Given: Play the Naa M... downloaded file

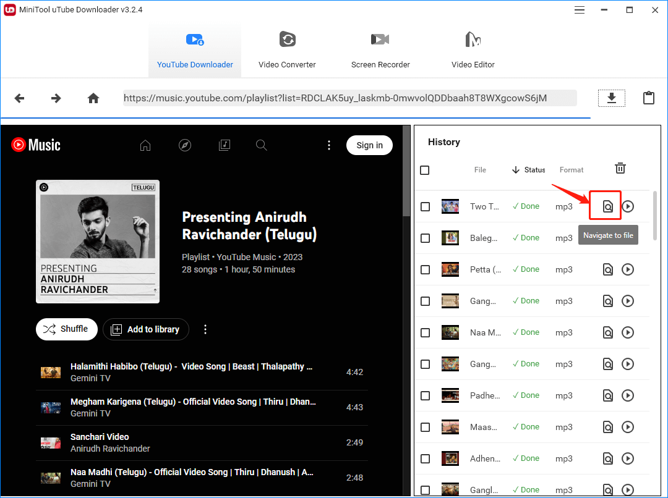Looking at the screenshot, I should (x=628, y=332).
